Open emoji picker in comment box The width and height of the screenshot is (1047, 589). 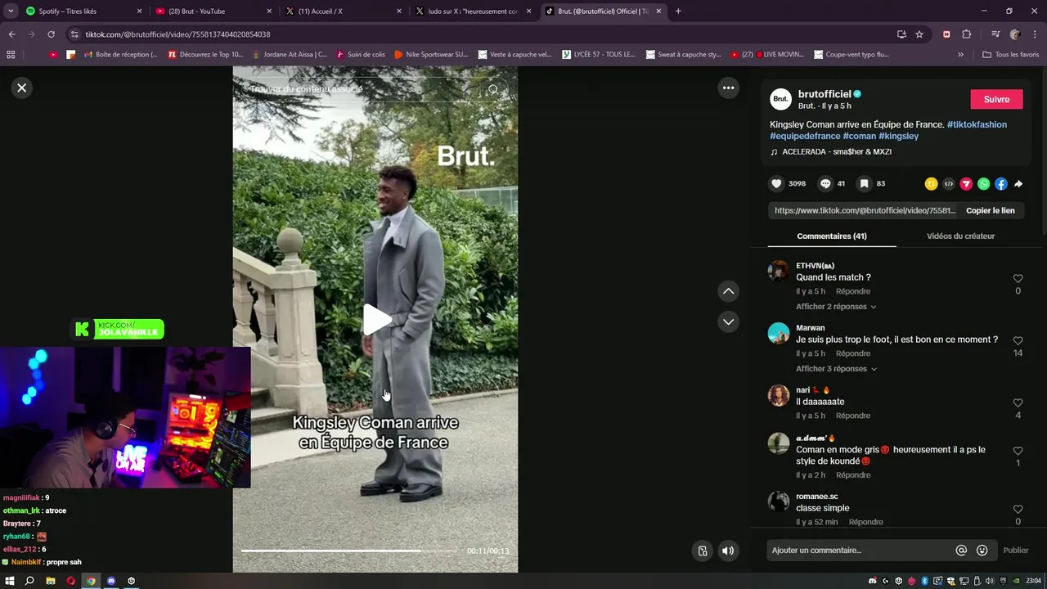982,551
